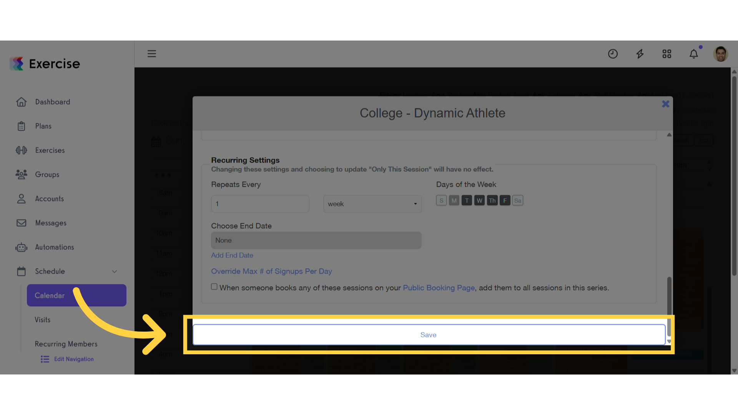Click the Automations robot icon
The height and width of the screenshot is (415, 738).
(x=22, y=247)
